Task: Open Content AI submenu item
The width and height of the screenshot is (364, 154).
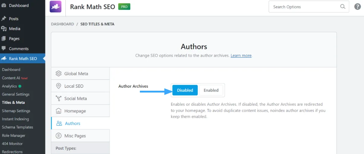Action: coord(15,78)
